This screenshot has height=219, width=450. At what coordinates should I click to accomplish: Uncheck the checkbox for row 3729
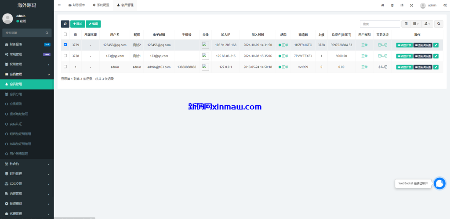pos(65,45)
